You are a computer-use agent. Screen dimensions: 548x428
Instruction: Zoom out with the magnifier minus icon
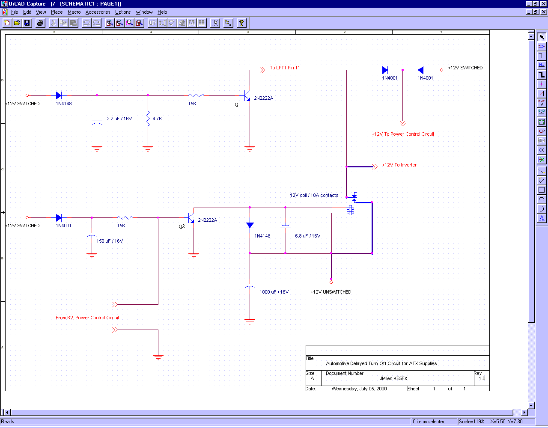[x=119, y=23]
